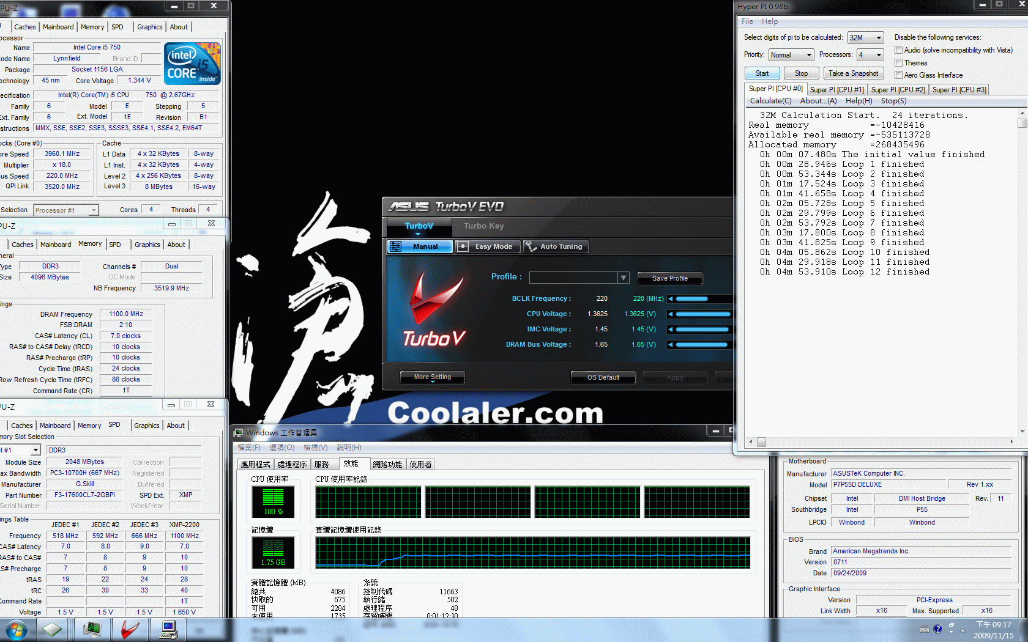Click the taskbar clock showing 09:17
Image resolution: width=1028 pixels, height=642 pixels.
[x=994, y=630]
